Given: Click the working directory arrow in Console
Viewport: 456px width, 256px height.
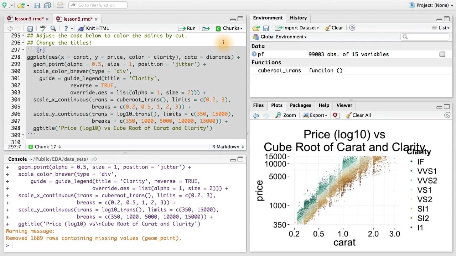Looking at the screenshot, I should 94,159.
